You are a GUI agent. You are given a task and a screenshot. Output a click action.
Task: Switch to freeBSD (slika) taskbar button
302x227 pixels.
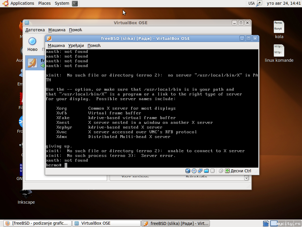point(175,223)
